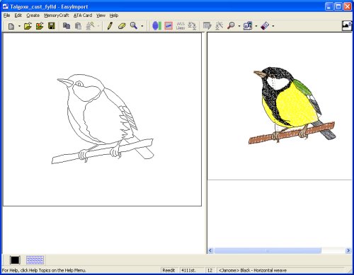Click the Save floppy disk icon
Viewport: 354px width, 275px height.
52,25
